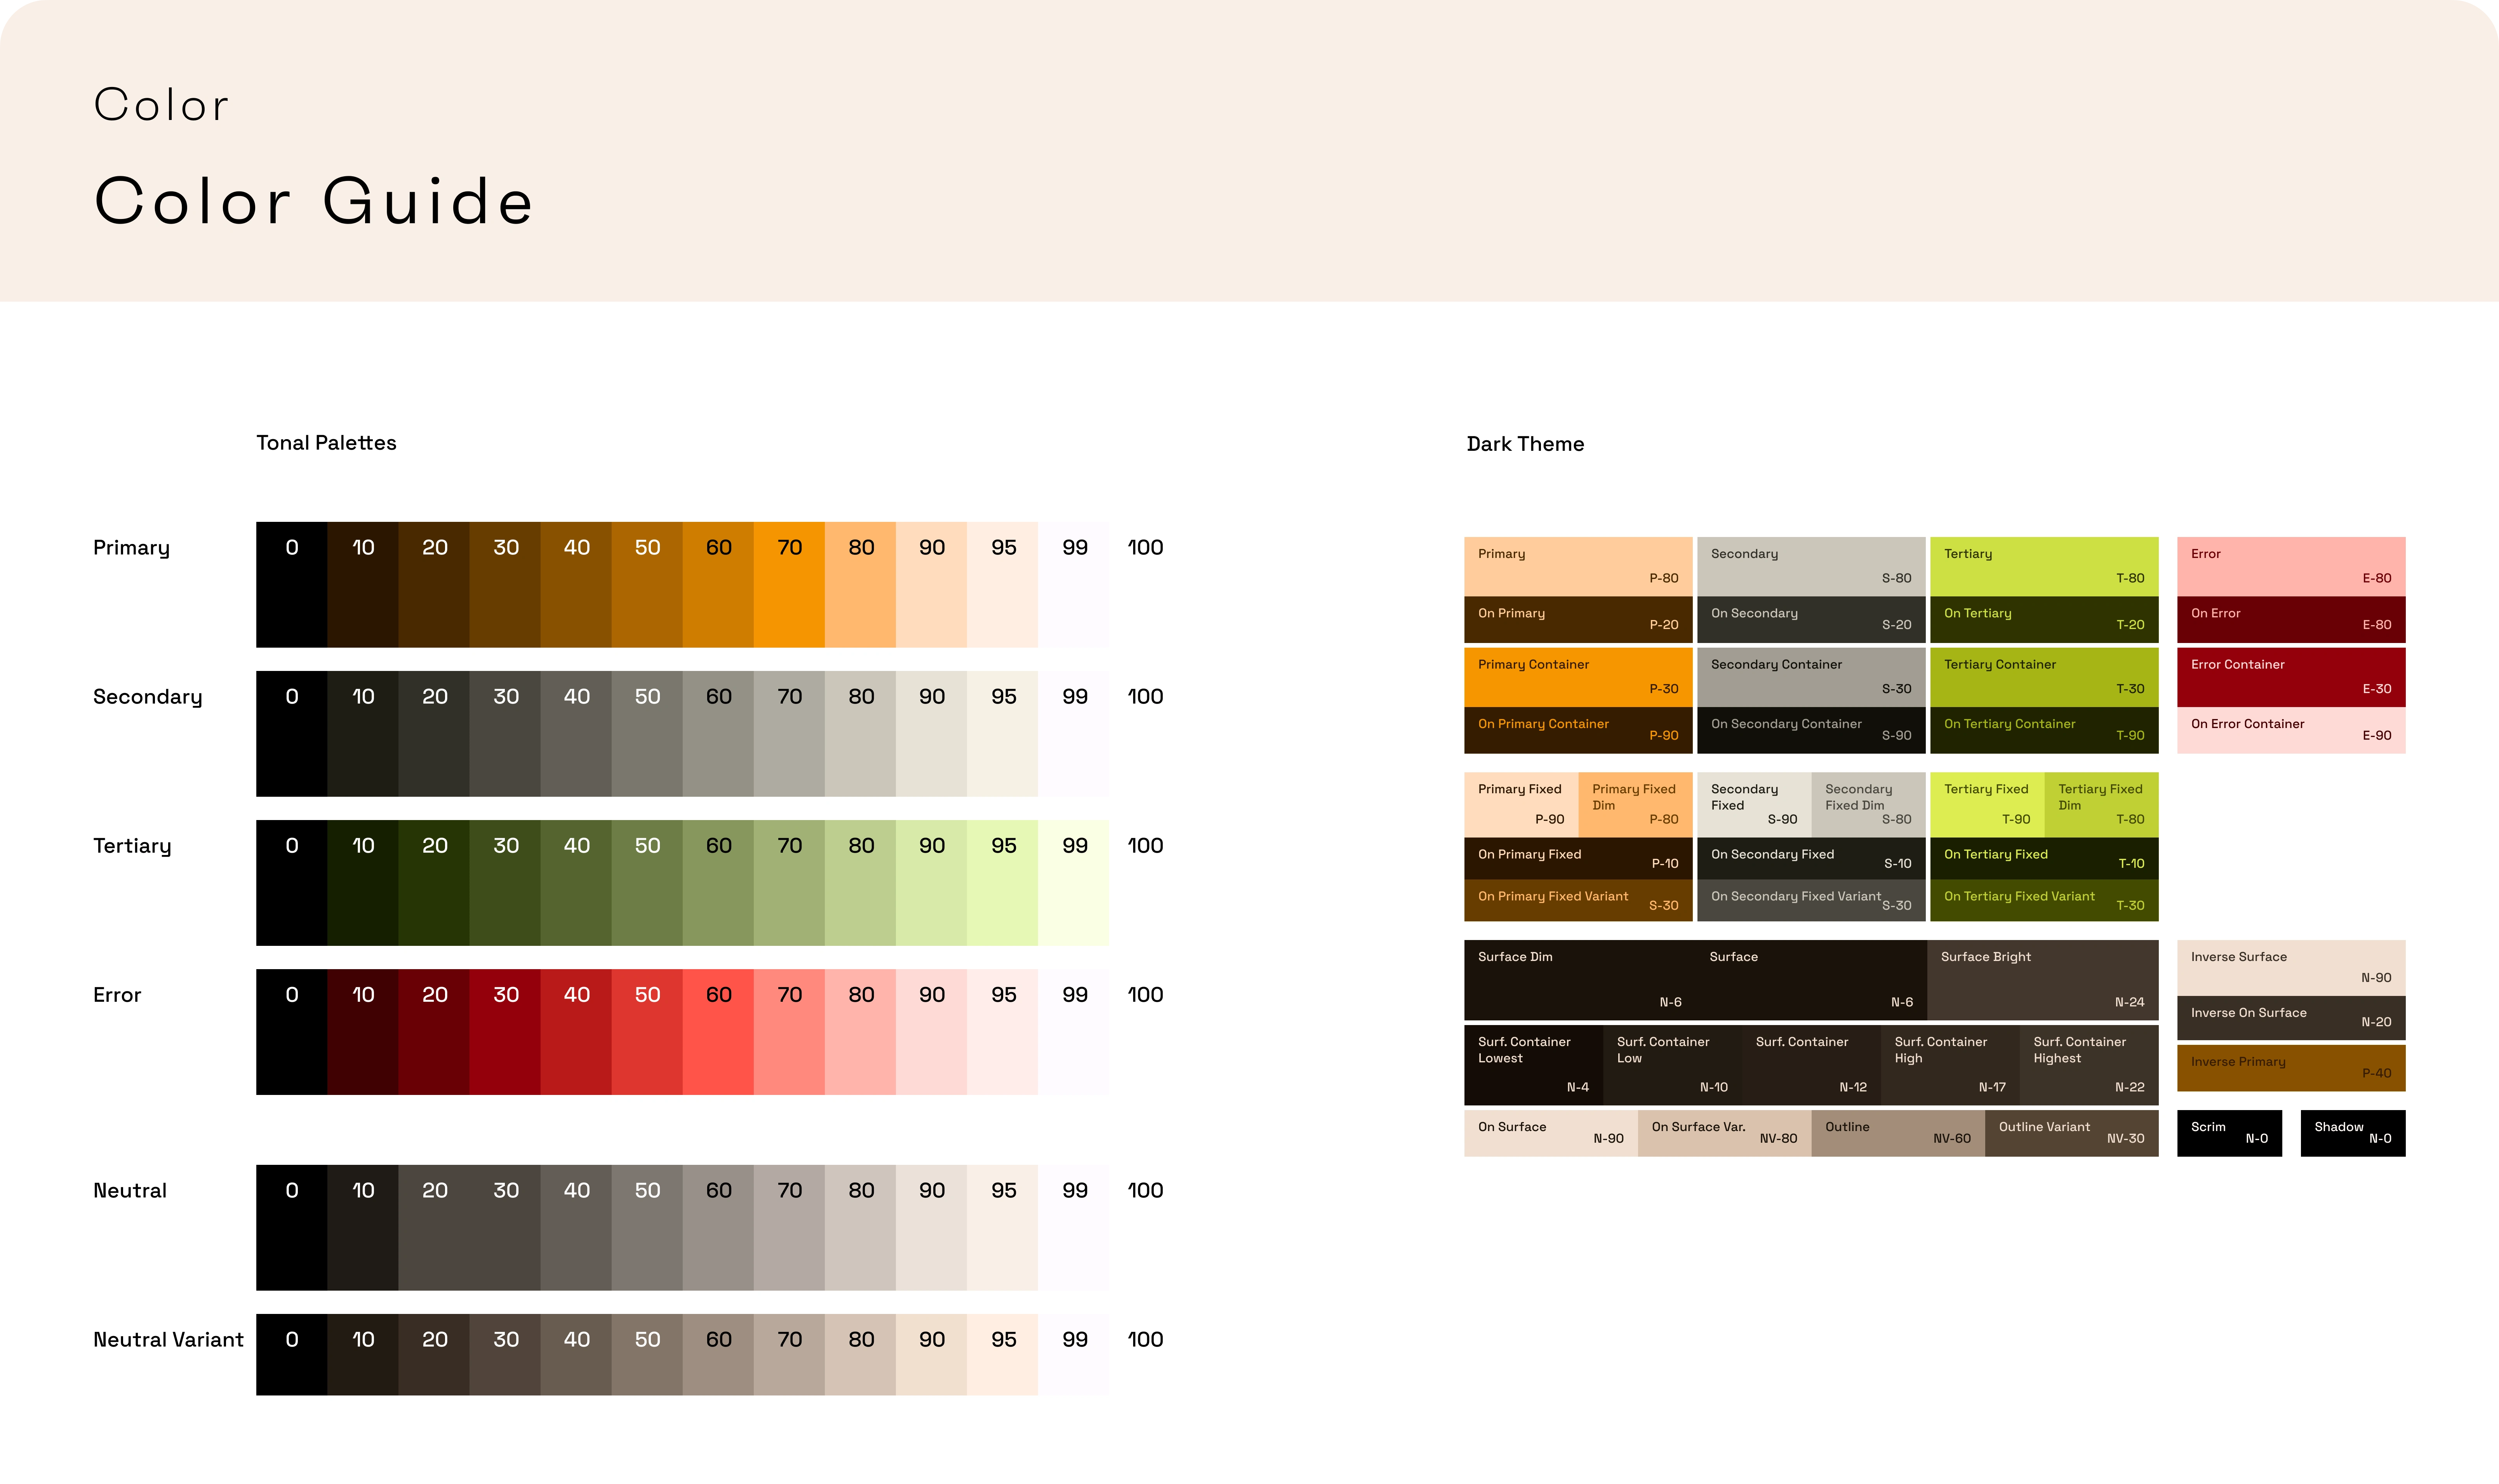The image size is (2499, 1484).
Task: Select the On Tertiary Fixed Variant swatch
Action: (x=2044, y=901)
